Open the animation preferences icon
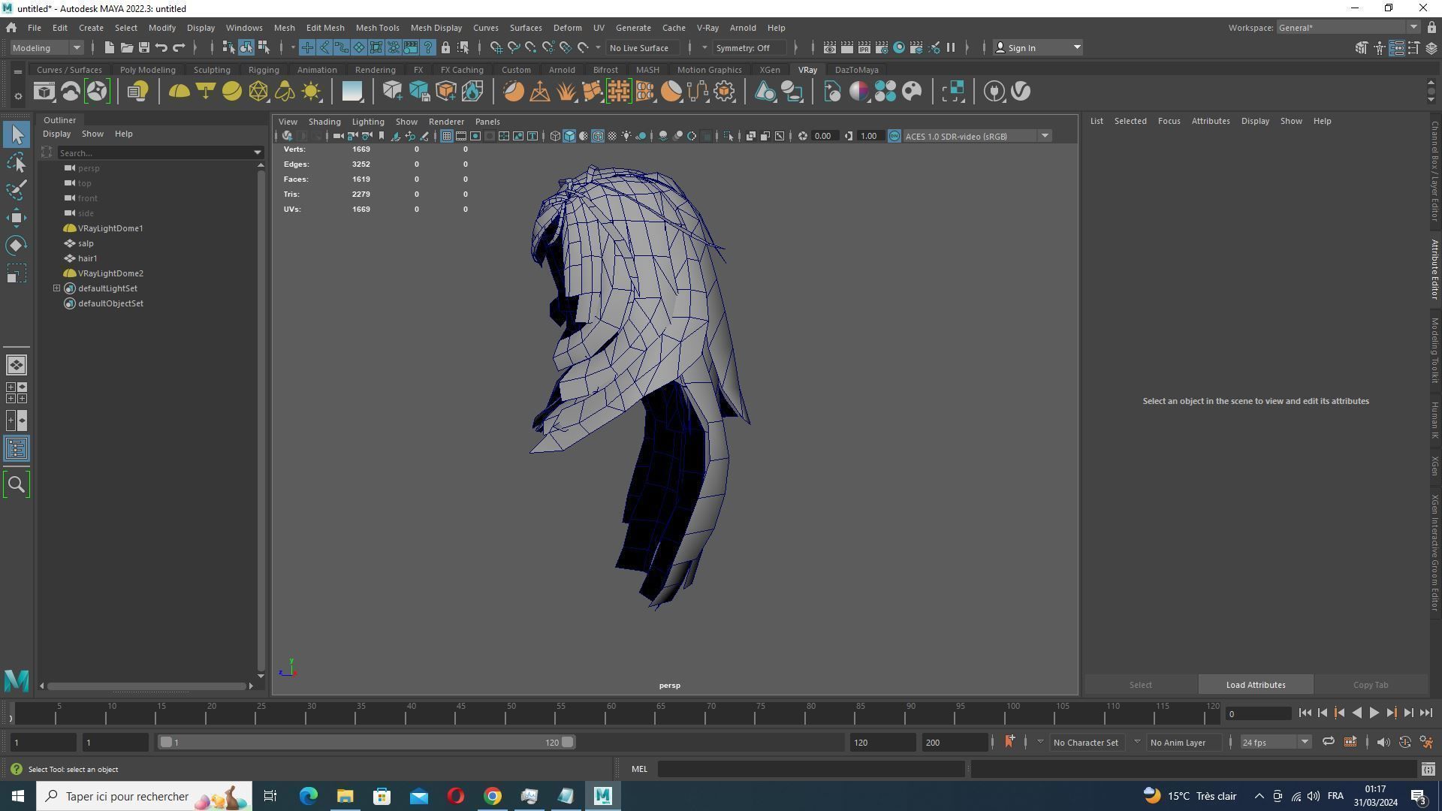 click(1426, 743)
